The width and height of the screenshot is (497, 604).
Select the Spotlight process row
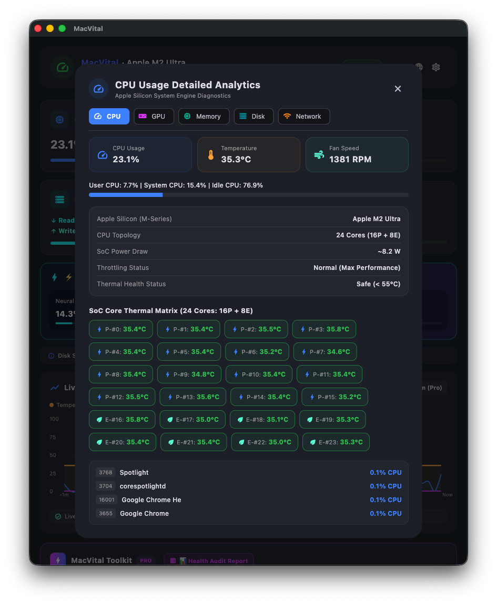pyautogui.click(x=248, y=473)
